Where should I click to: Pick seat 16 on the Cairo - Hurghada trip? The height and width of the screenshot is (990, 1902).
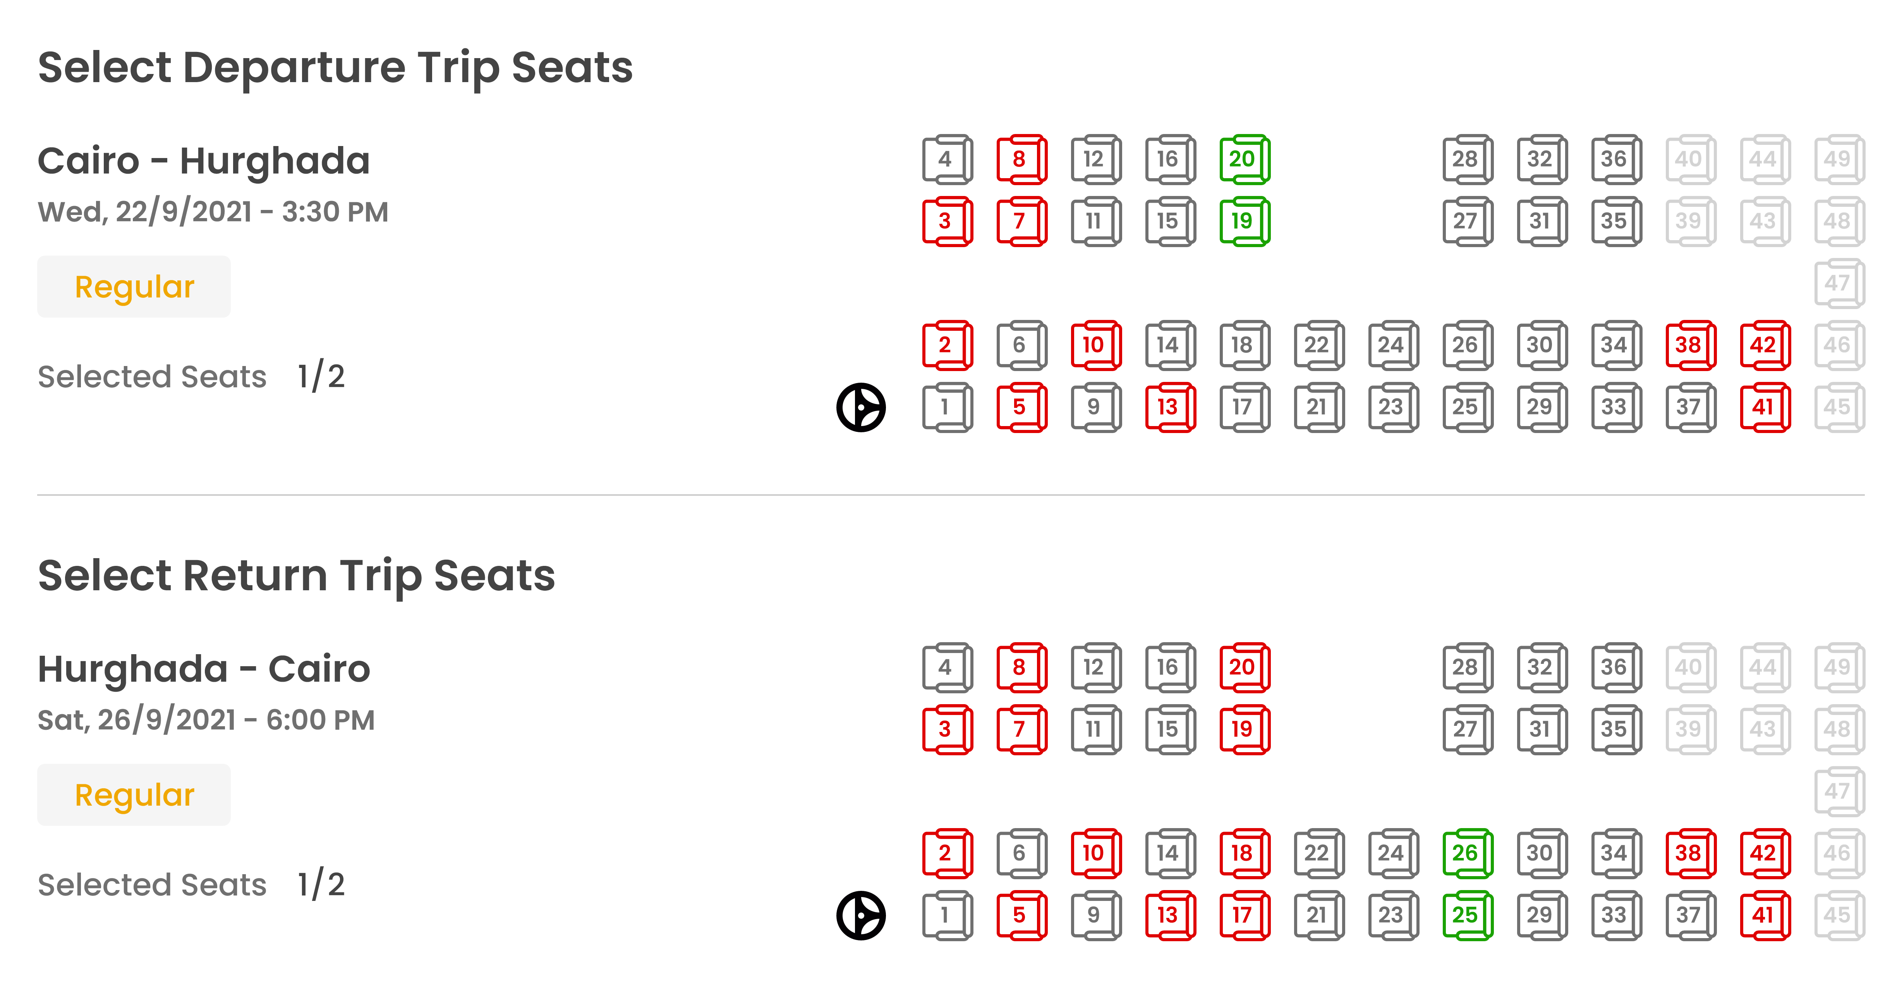point(1169,159)
